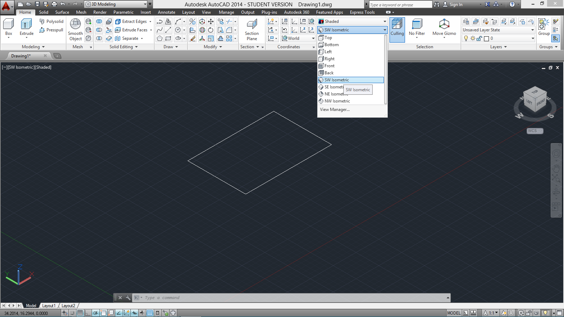
Task: Choose NW Isometric from the view list
Action: pos(337,101)
